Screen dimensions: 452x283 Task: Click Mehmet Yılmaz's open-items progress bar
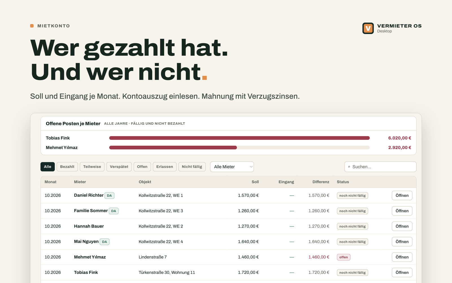tap(239, 148)
